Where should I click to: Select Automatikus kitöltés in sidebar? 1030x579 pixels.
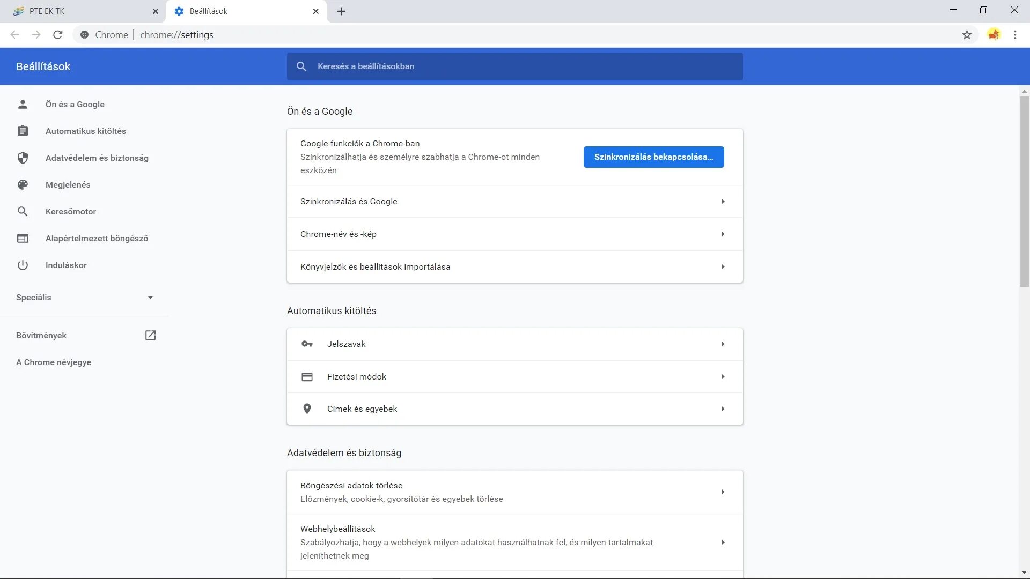(x=86, y=131)
